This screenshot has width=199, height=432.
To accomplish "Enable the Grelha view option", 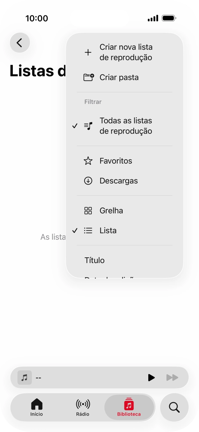I will click(111, 211).
